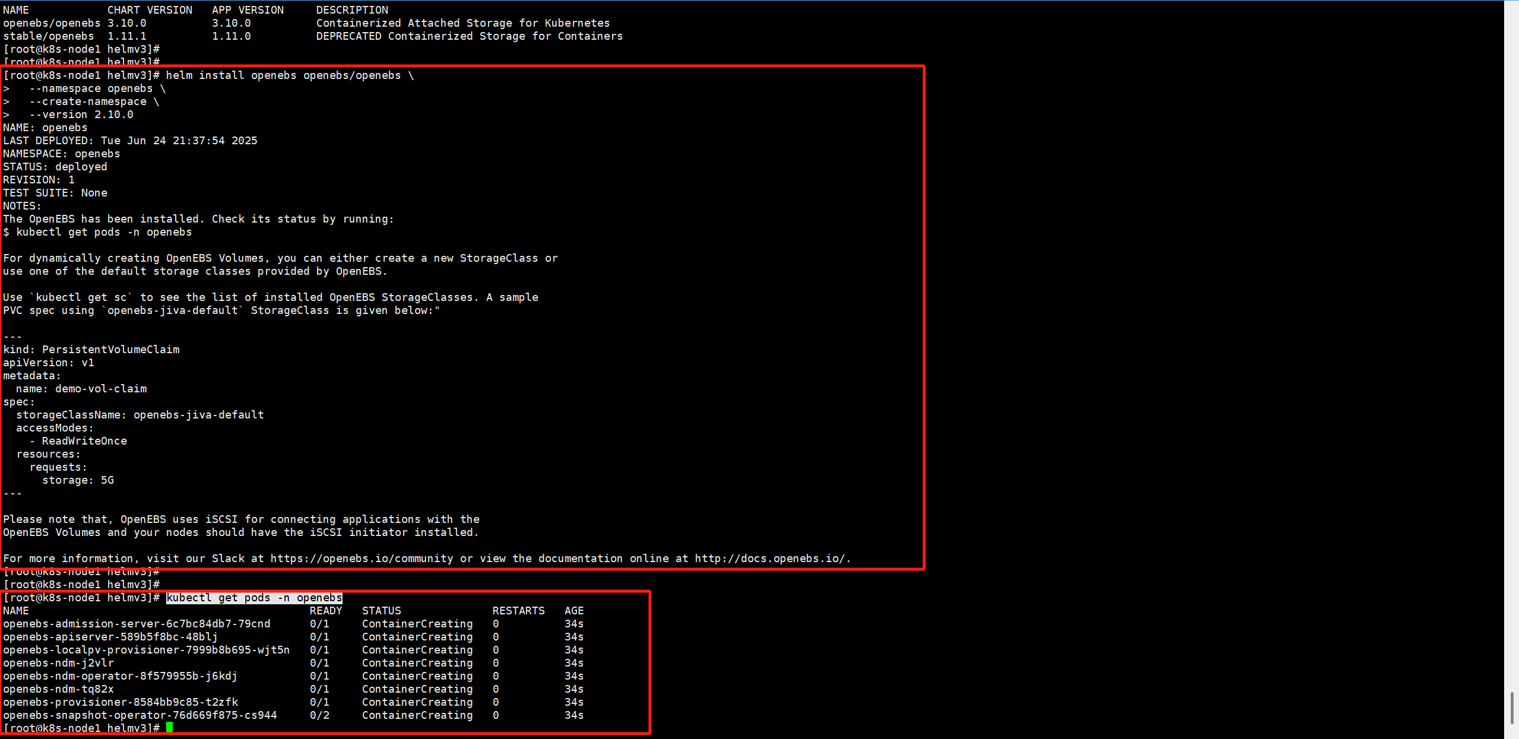Click the 0/2 ready value for snapshot-operator
Image resolution: width=1519 pixels, height=739 pixels.
point(319,715)
